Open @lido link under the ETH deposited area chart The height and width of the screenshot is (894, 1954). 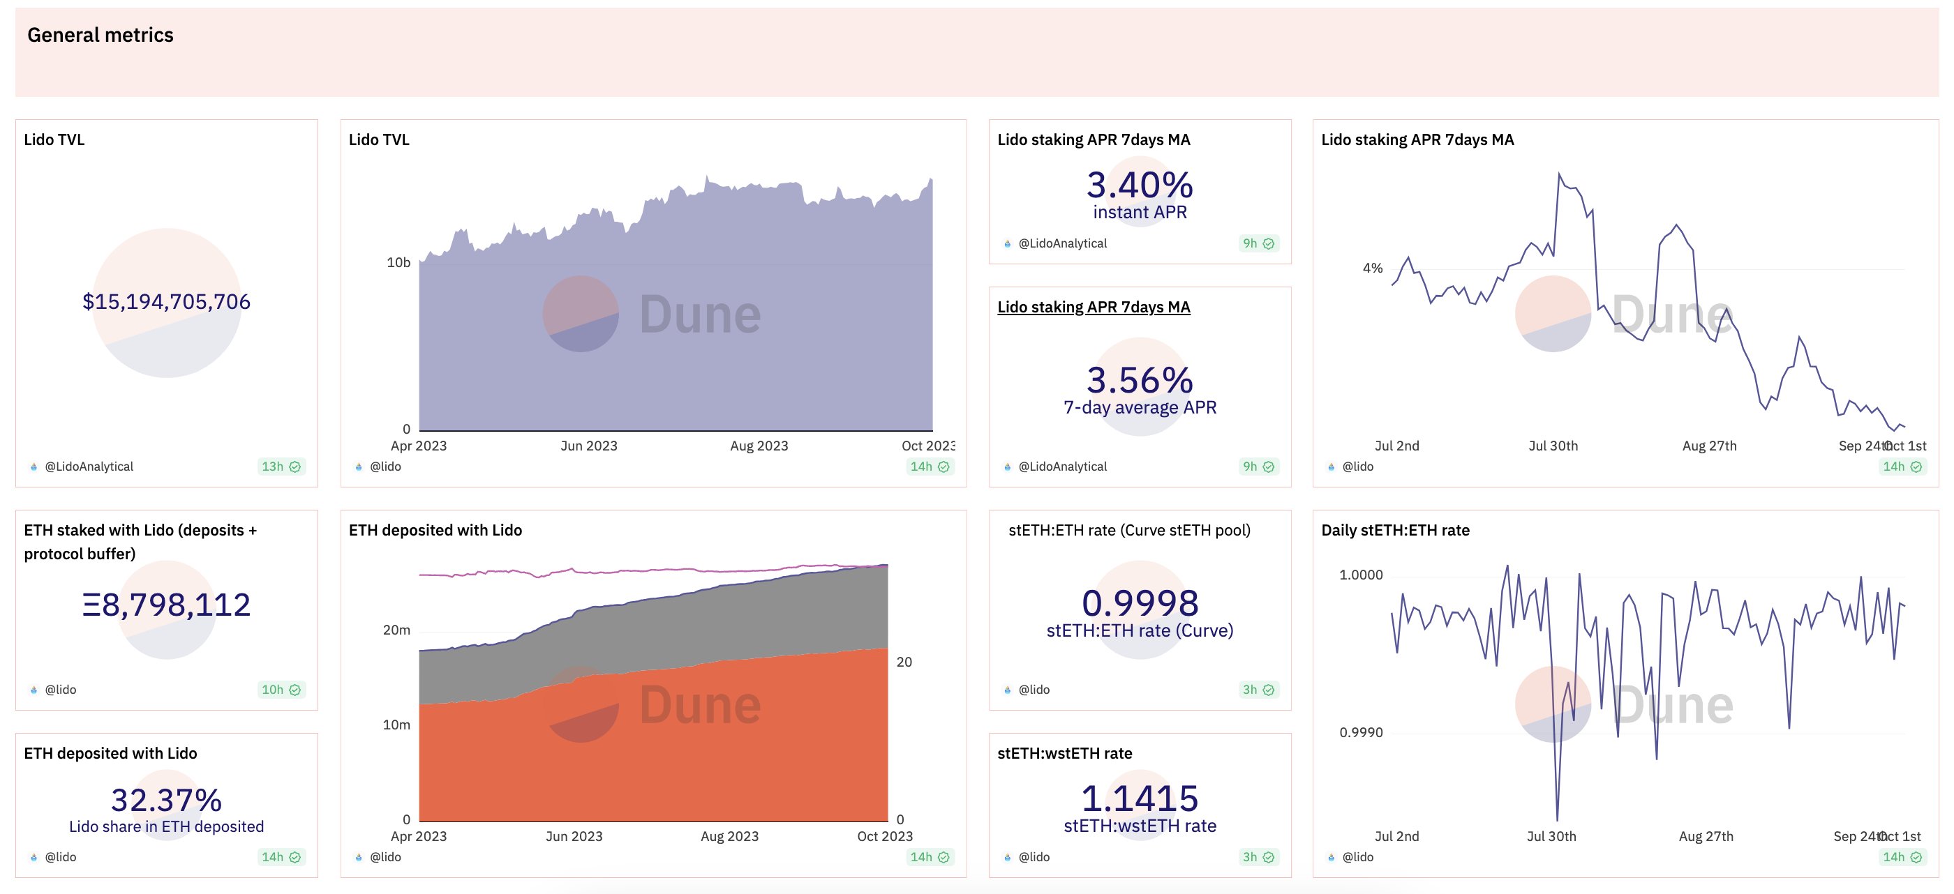click(385, 857)
